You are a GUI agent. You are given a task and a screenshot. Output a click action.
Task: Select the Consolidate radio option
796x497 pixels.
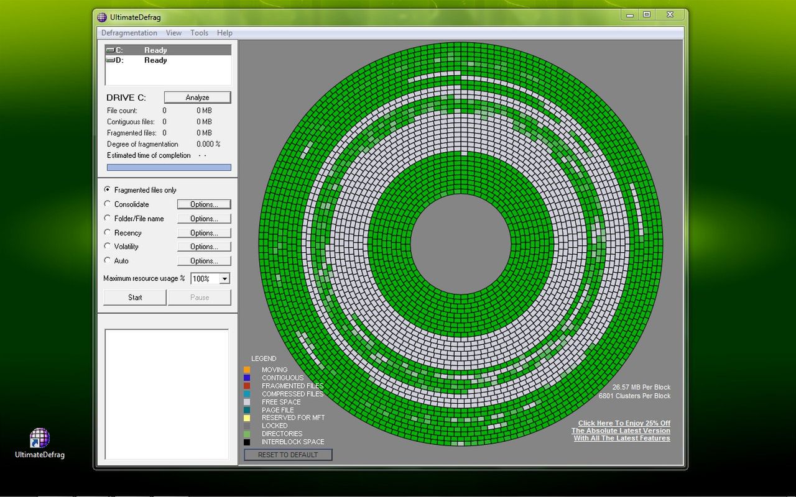click(127, 204)
